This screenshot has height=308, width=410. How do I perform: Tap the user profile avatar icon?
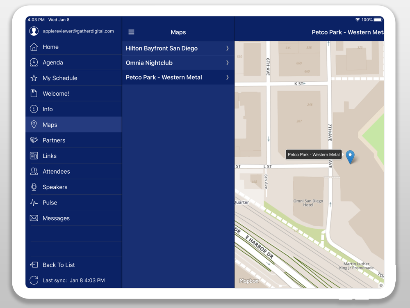(34, 31)
